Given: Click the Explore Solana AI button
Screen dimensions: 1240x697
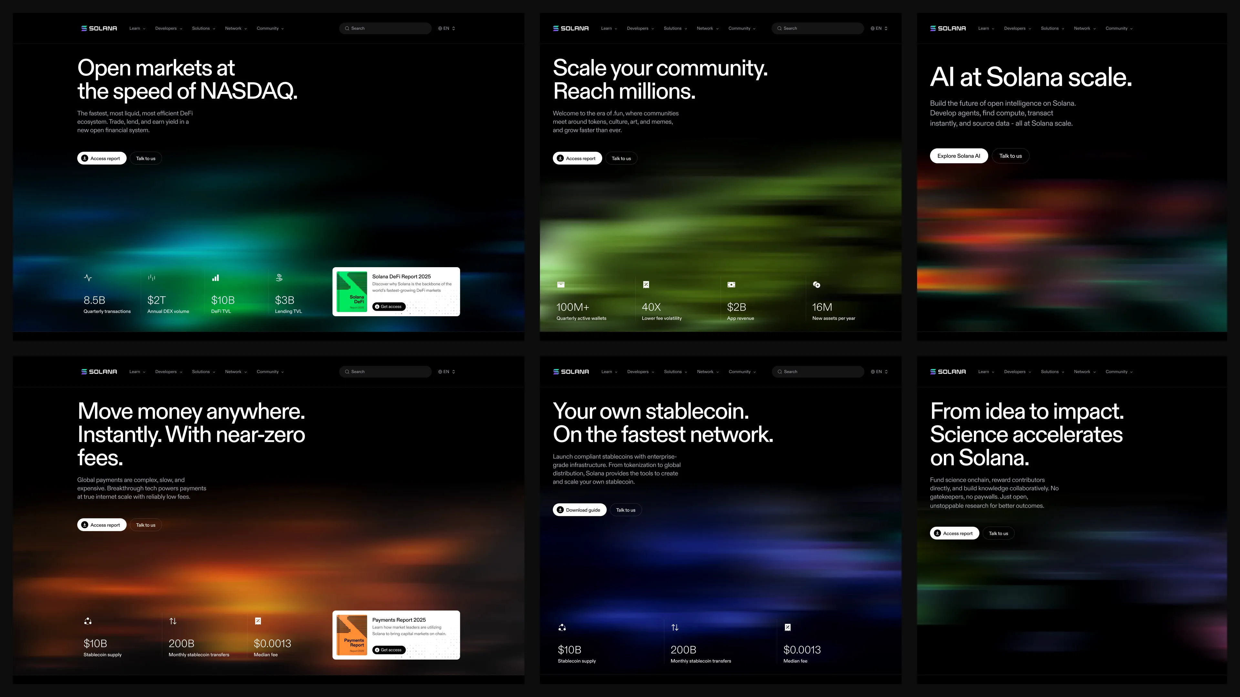Looking at the screenshot, I should pos(959,156).
